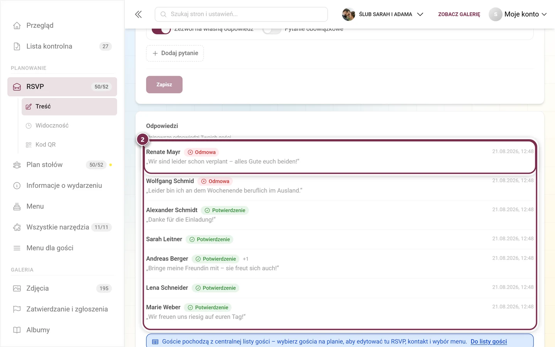Collapse the sidebar with the double-chevron icon
The width and height of the screenshot is (555, 347).
pos(138,14)
